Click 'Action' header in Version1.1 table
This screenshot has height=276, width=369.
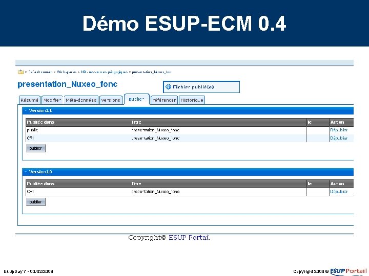click(x=337, y=122)
